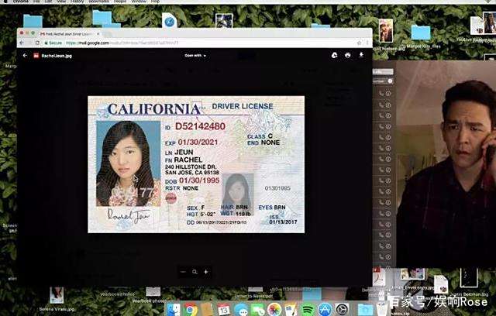Click the DOB value 01/30/1995
Screen dimensions: 496x316
tap(199, 180)
